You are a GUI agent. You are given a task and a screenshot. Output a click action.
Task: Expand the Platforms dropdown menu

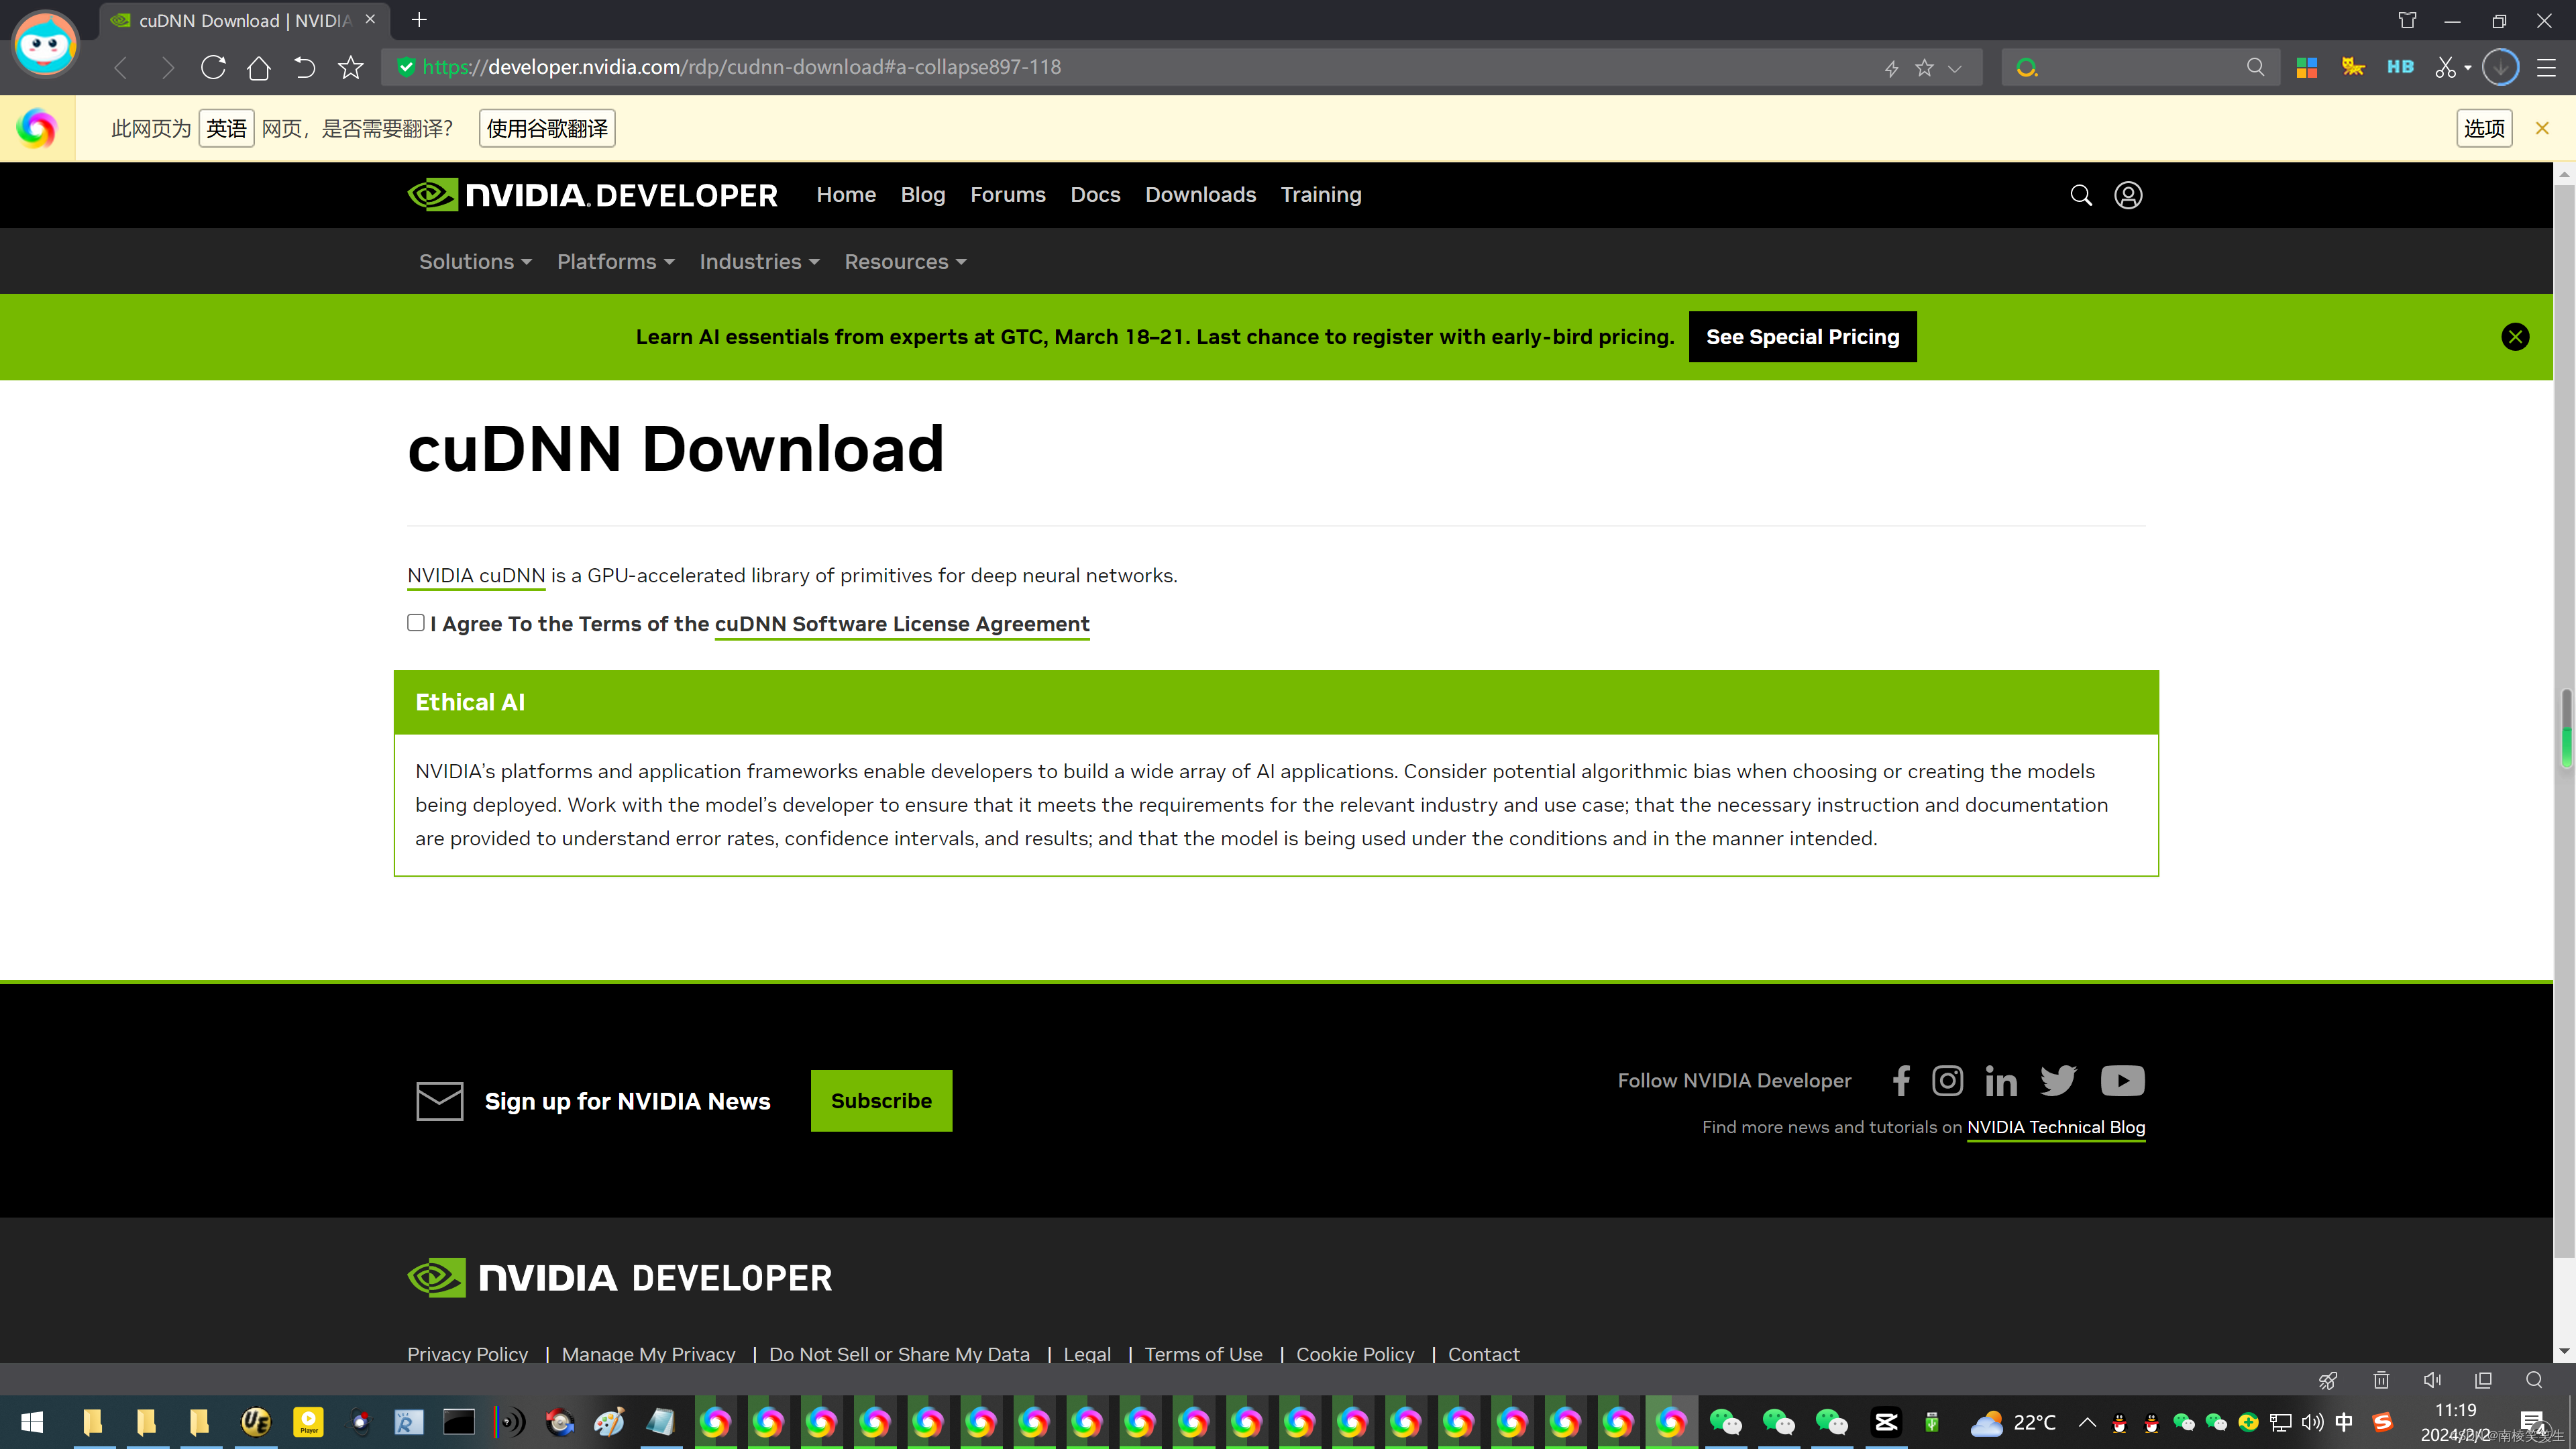tap(615, 261)
